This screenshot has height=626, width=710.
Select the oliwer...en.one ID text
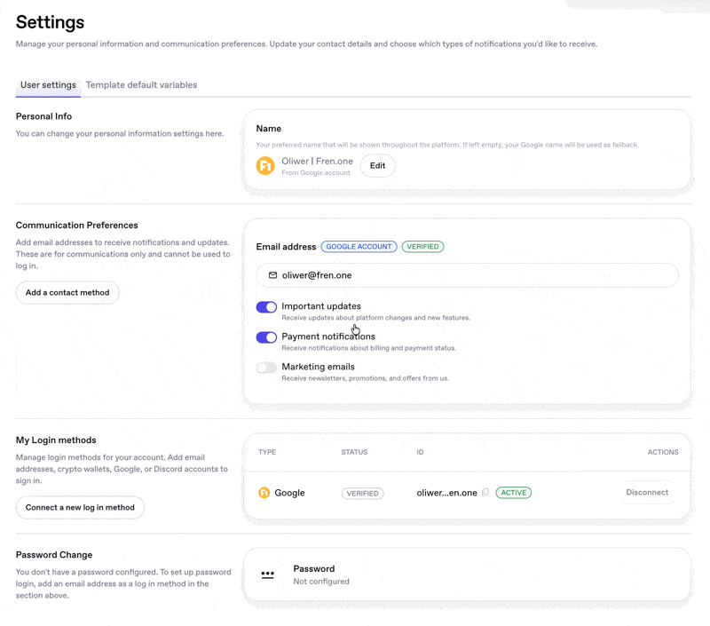click(447, 493)
